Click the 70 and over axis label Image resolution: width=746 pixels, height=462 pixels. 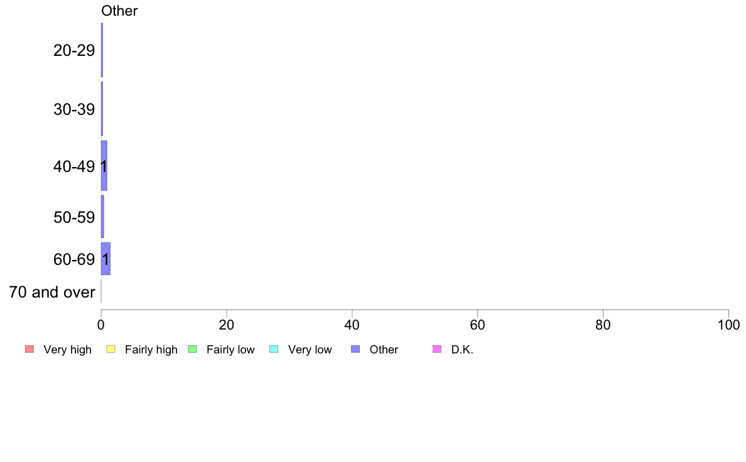tap(52, 292)
